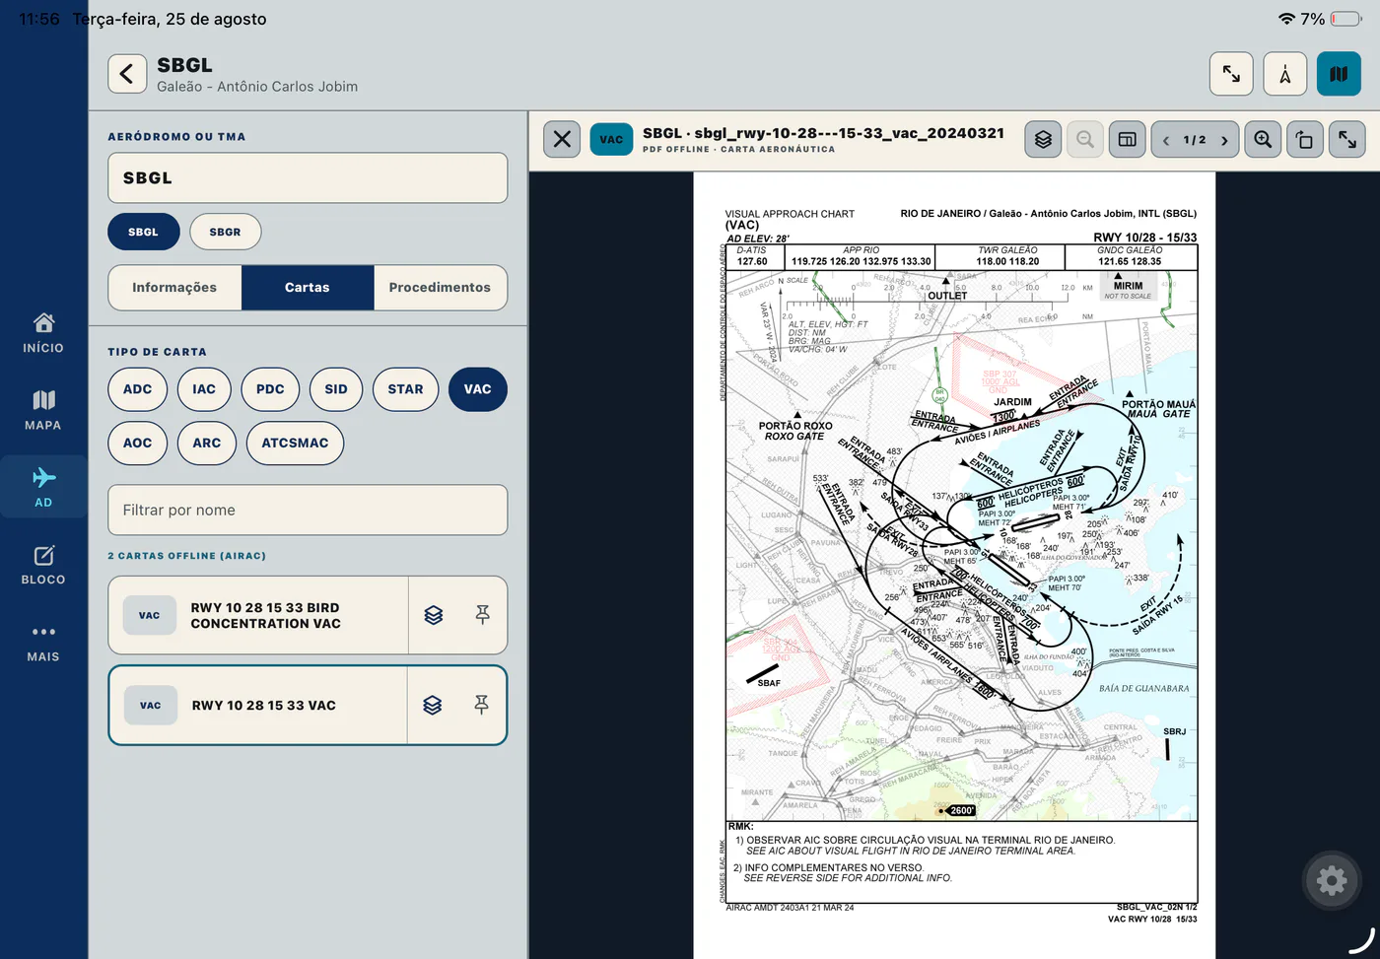
Task: Switch to the Procedimentos tab
Action: click(440, 288)
